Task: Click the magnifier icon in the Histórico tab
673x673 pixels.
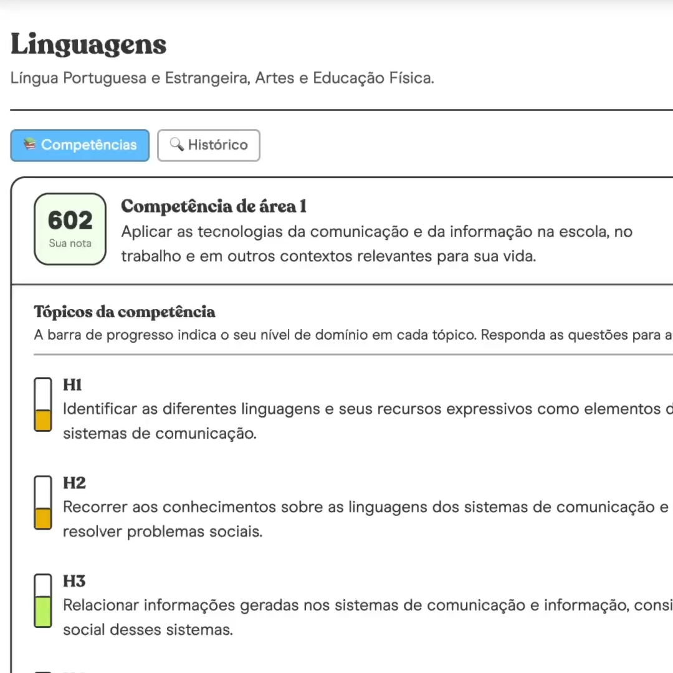Action: [177, 145]
